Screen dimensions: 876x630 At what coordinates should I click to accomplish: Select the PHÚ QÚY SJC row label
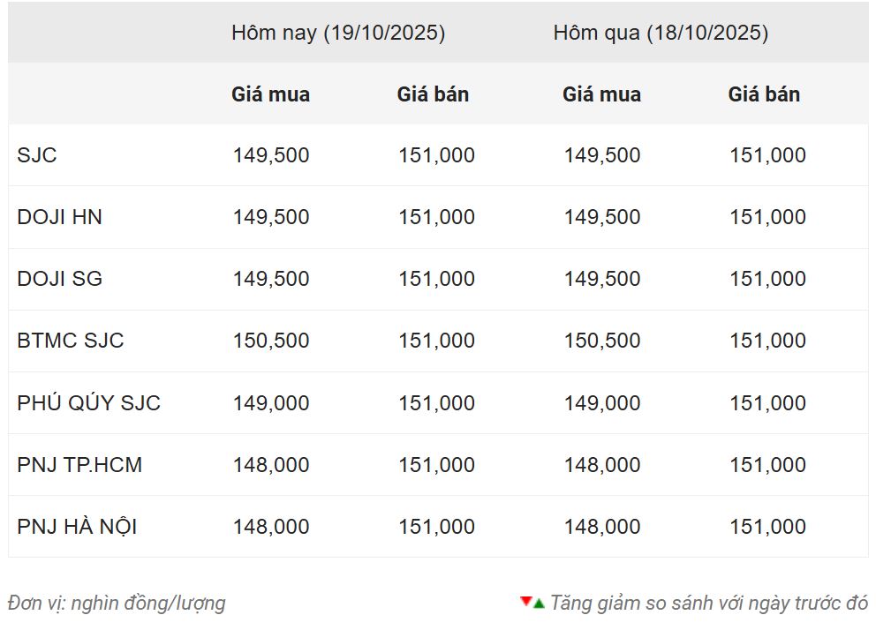[x=88, y=403]
